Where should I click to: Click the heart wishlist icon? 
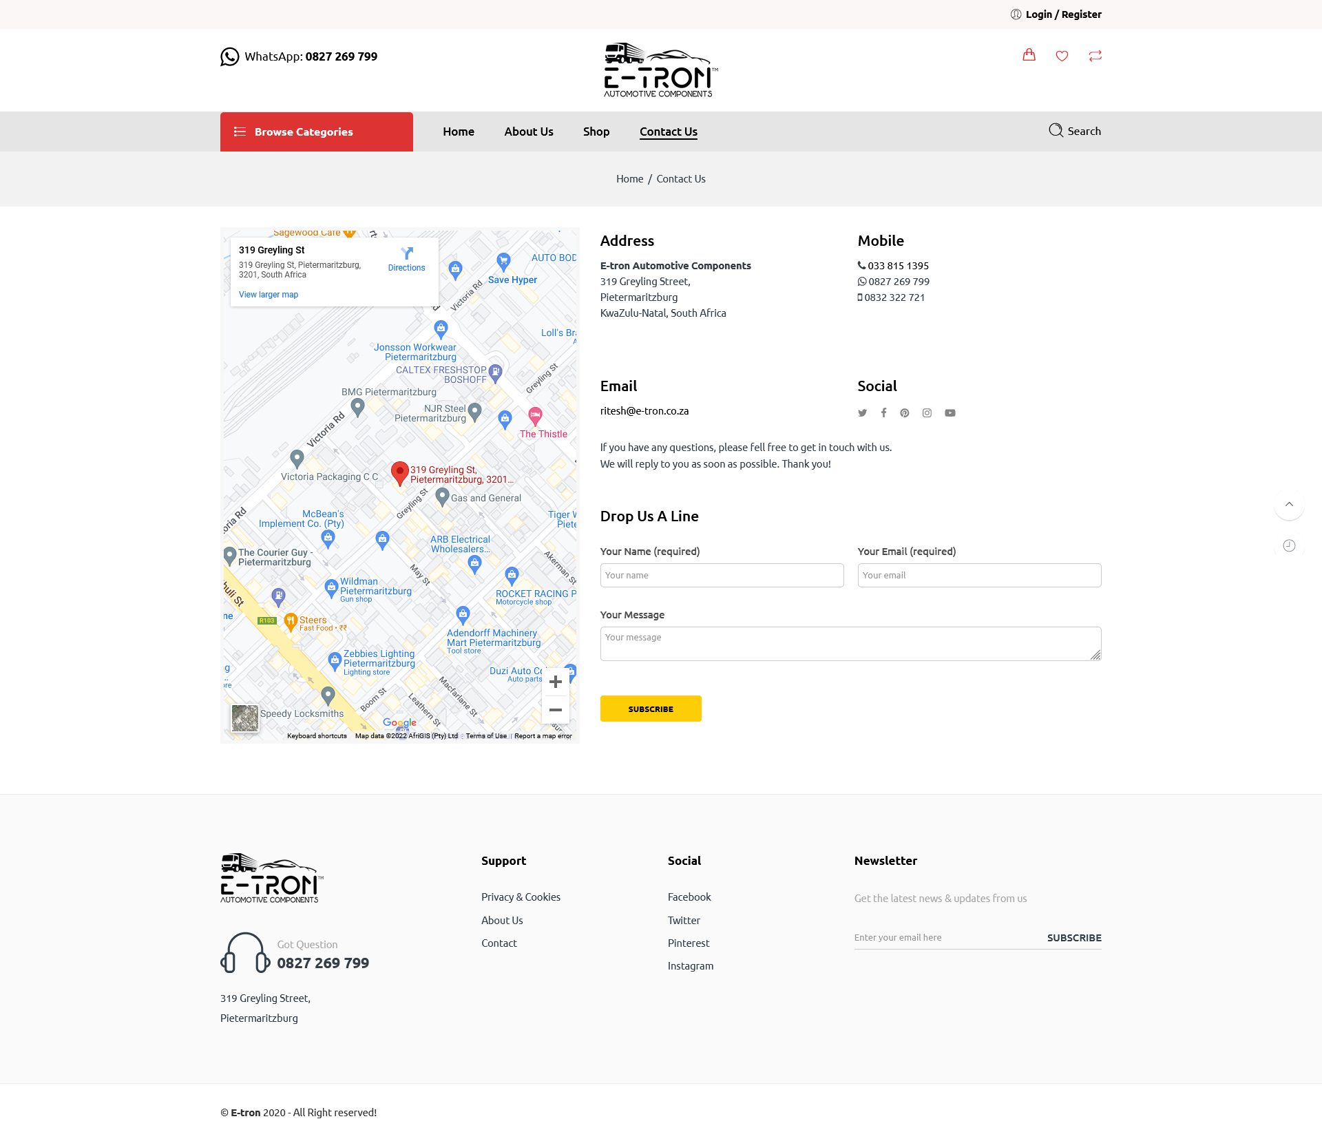coord(1062,56)
